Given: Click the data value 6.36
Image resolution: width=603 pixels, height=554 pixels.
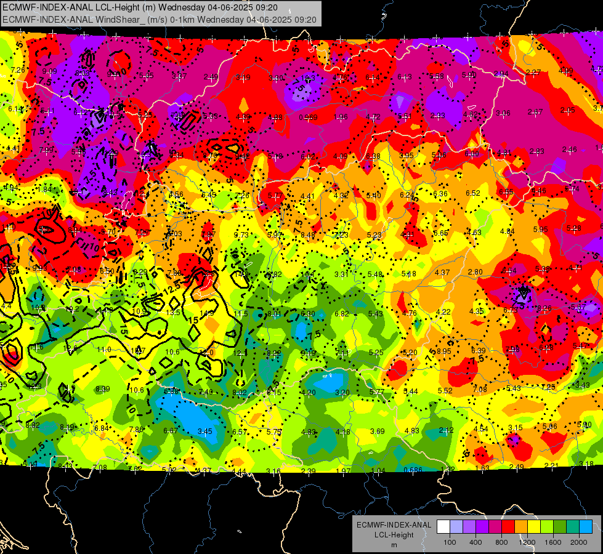Looking at the screenshot, I should 440,194.
